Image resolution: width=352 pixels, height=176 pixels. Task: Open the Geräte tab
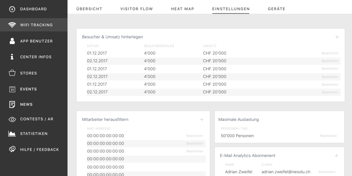tap(277, 9)
